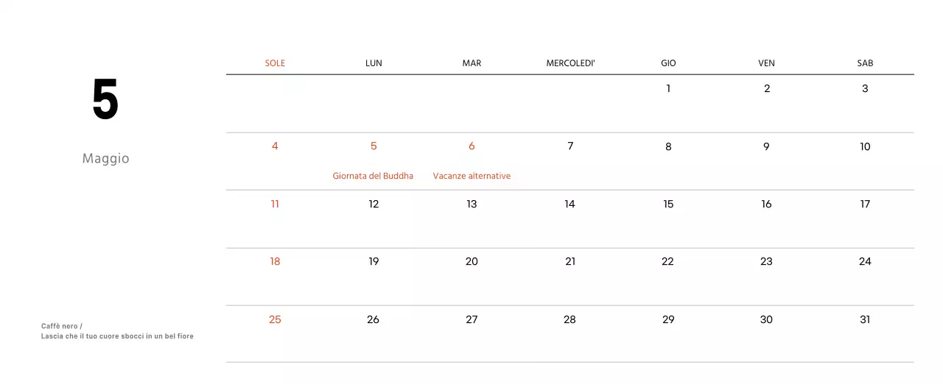
Task: Click date 22 in the calendar
Action: [667, 262]
